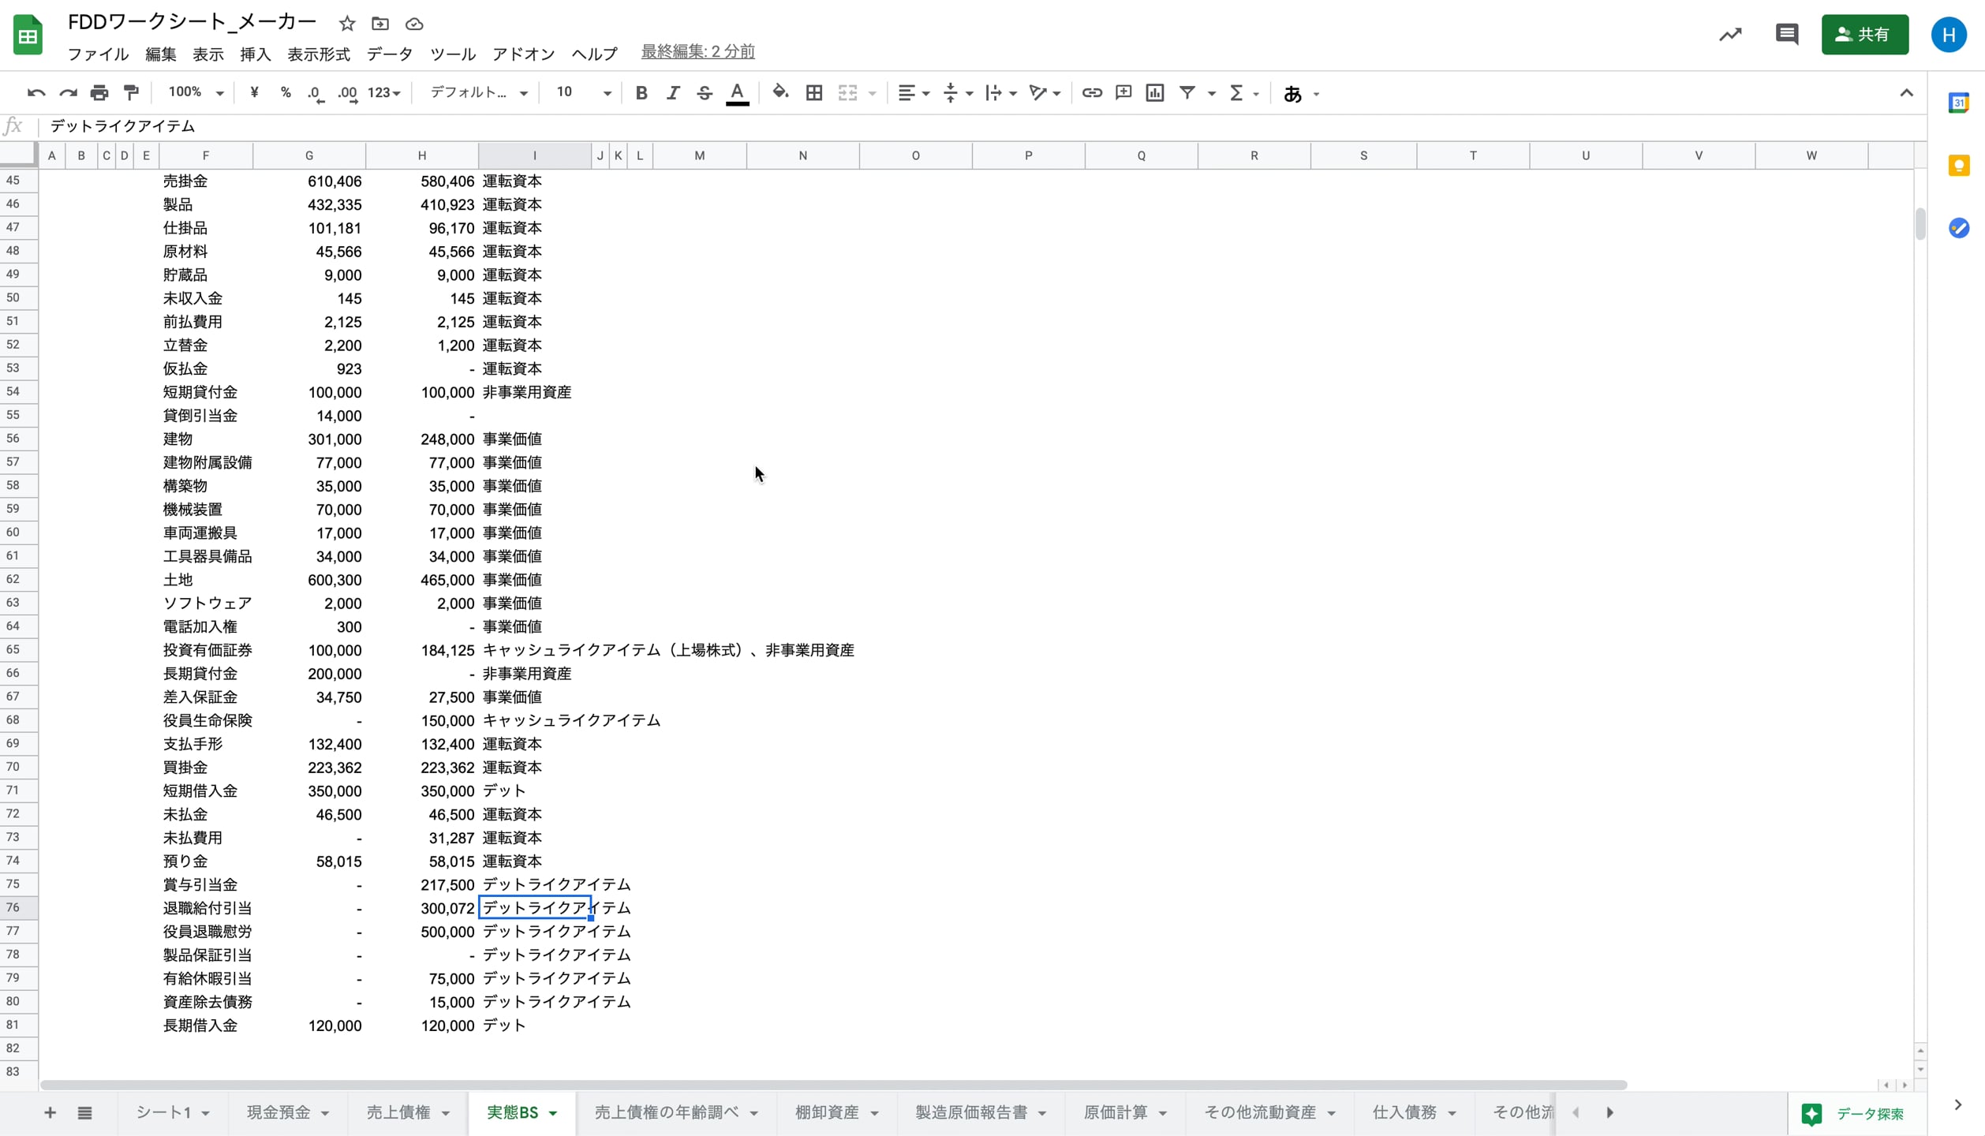Select the strikethrough formatting icon
Image resolution: width=1985 pixels, height=1136 pixels.
click(x=705, y=92)
